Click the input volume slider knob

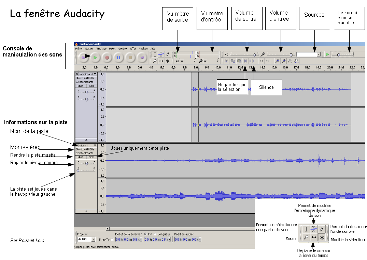pyautogui.click(x=291, y=55)
